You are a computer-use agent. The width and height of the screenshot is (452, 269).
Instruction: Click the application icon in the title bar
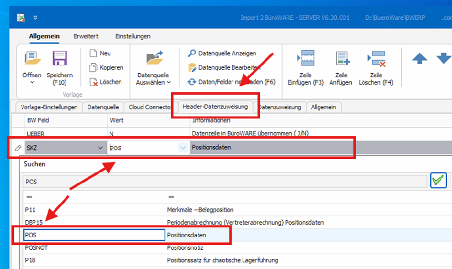pyautogui.click(x=21, y=18)
